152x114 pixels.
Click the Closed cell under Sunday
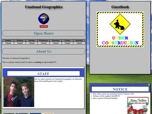(8, 43)
